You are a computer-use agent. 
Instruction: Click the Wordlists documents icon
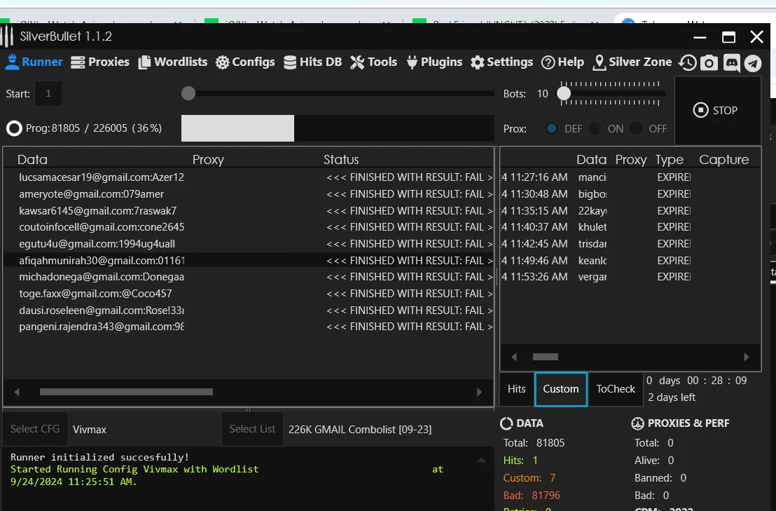144,62
